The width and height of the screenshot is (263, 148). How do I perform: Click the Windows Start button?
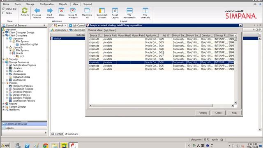pyautogui.click(x=5, y=146)
